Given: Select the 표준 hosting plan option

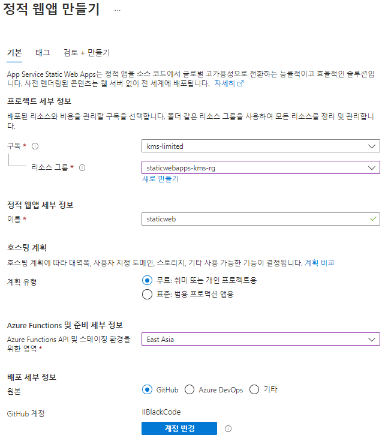Looking at the screenshot, I should coord(147,294).
